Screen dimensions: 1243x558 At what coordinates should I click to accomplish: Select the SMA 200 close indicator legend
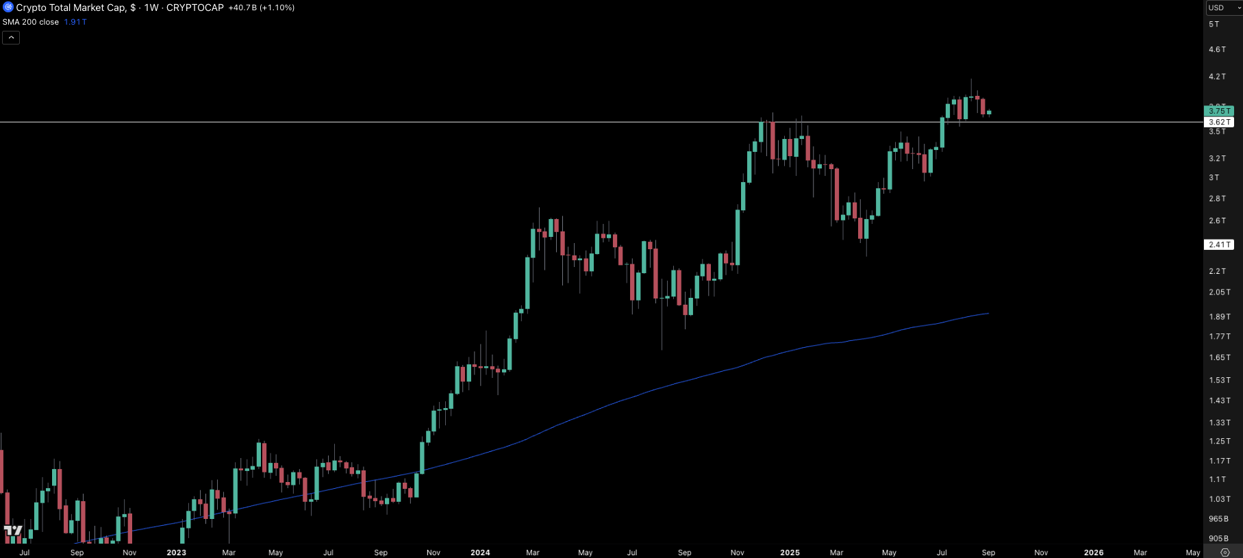[x=31, y=22]
